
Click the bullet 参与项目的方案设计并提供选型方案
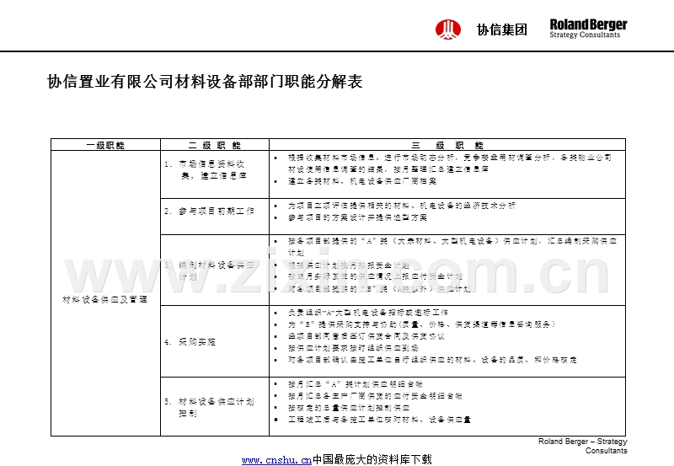tap(357, 217)
